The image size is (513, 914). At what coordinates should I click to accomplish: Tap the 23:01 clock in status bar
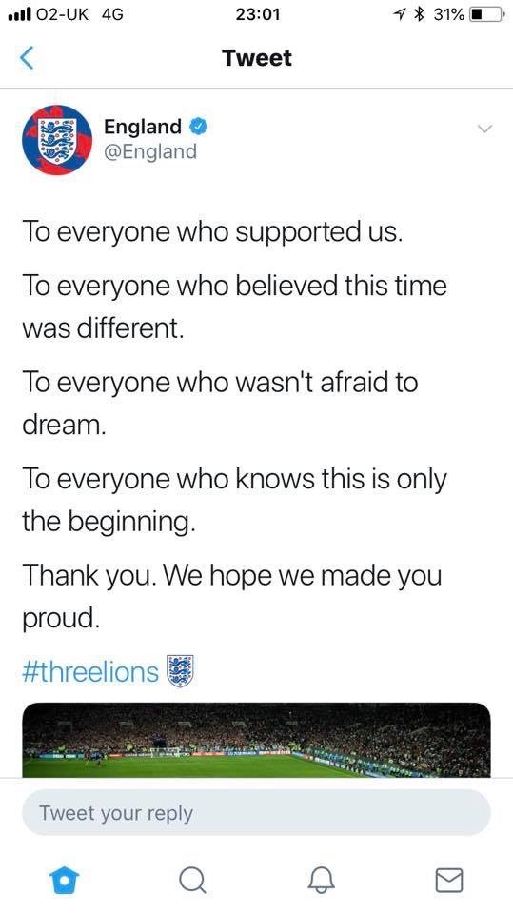pyautogui.click(x=258, y=14)
